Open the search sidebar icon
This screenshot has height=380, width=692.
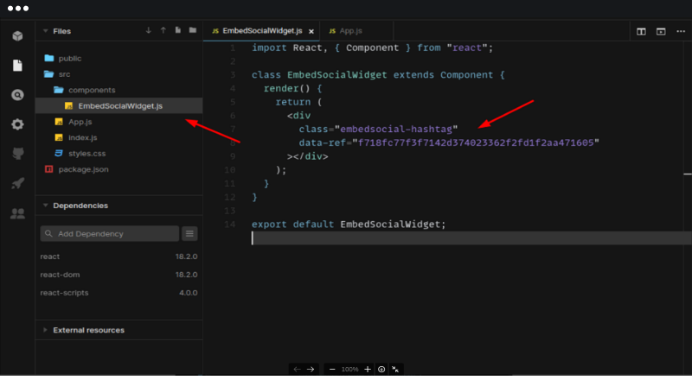[x=17, y=95]
